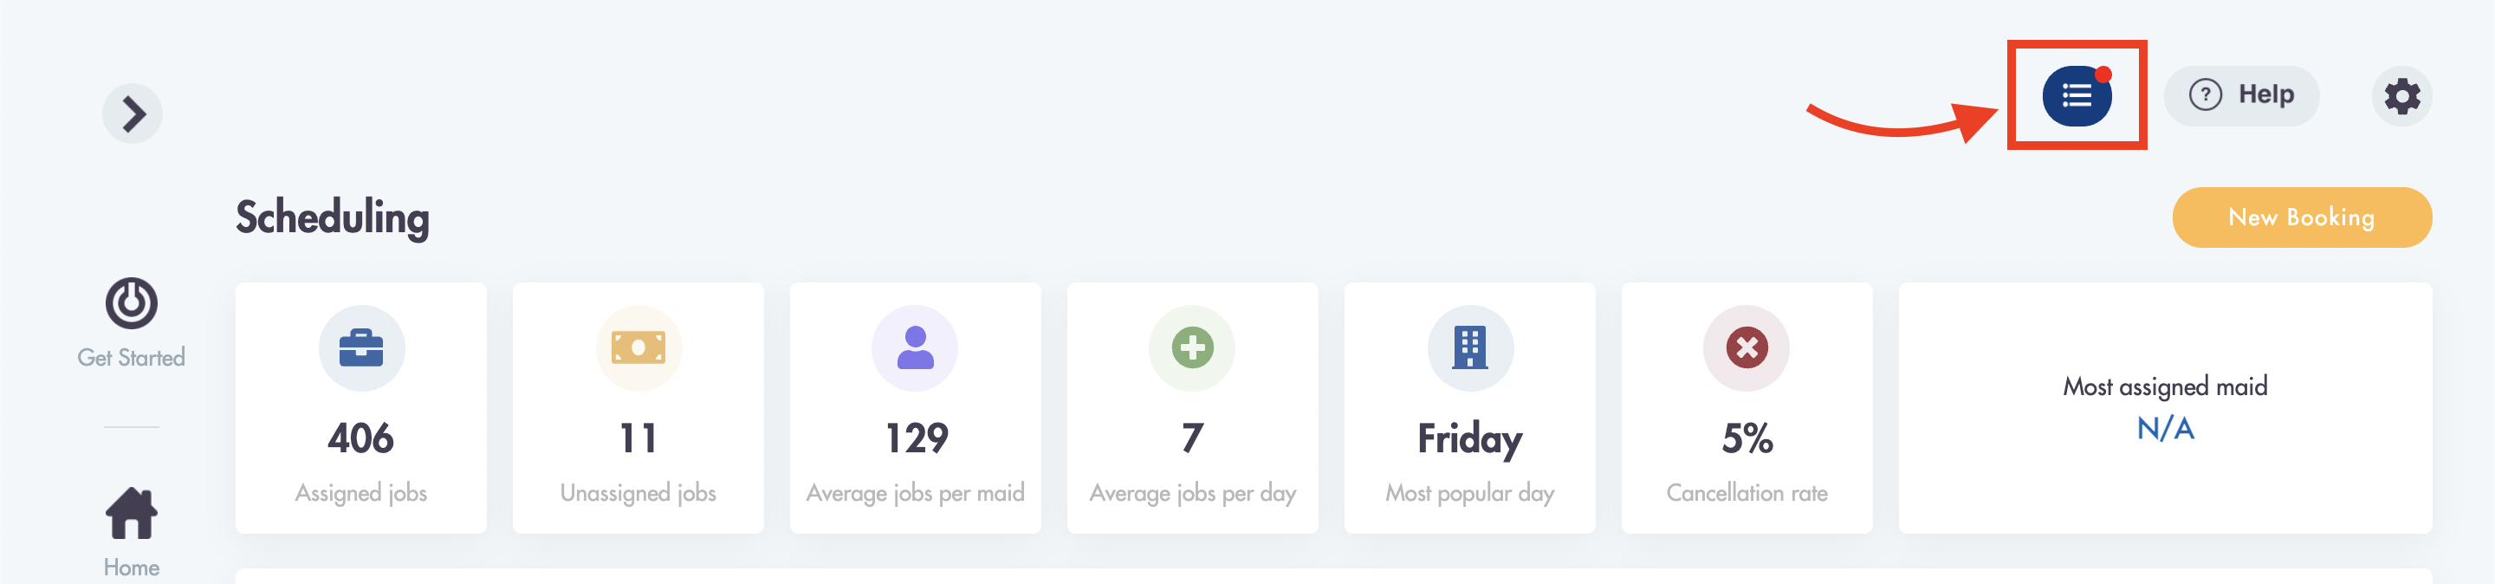The height and width of the screenshot is (584, 2495).
Task: Click the red X Cancellation rate icon
Action: tap(1746, 347)
